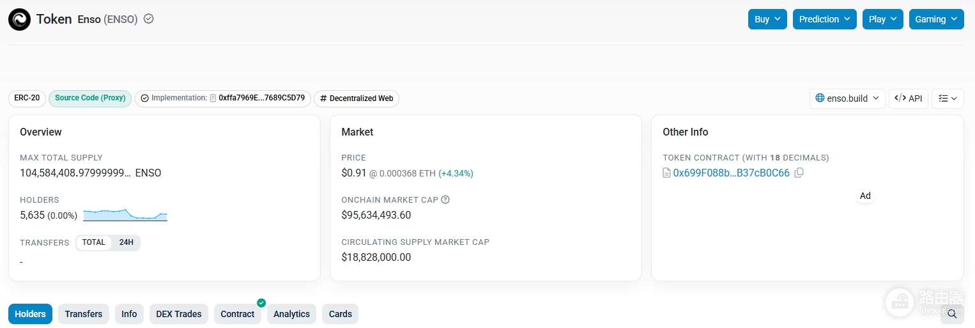The image size is (975, 328).
Task: Open the Onchain Market Cap help icon
Action: point(445,199)
